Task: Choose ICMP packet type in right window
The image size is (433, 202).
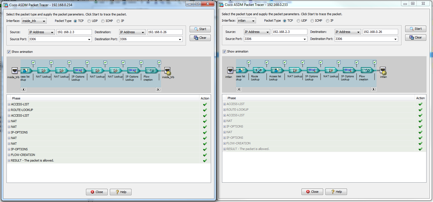Action: [312, 21]
